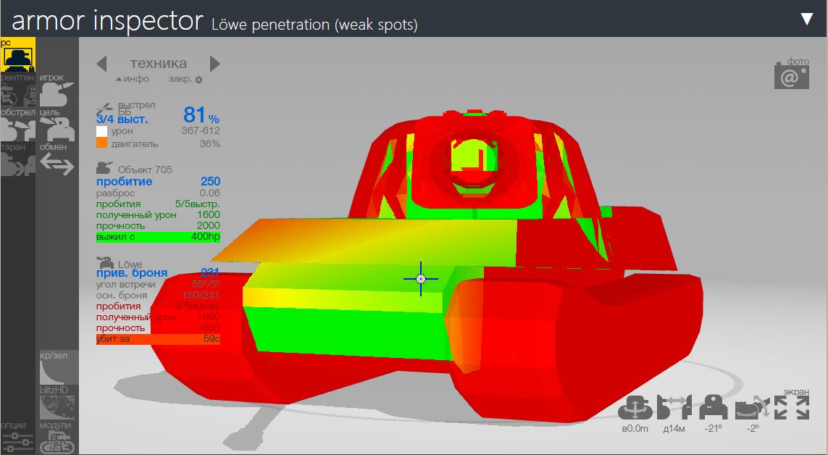
Task: Select the обстрел (shelling) mode icon
Action: click(17, 127)
